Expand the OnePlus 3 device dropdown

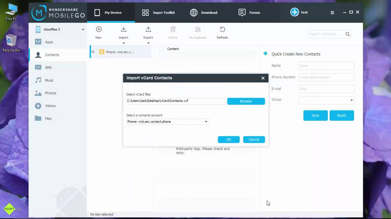tap(83, 30)
